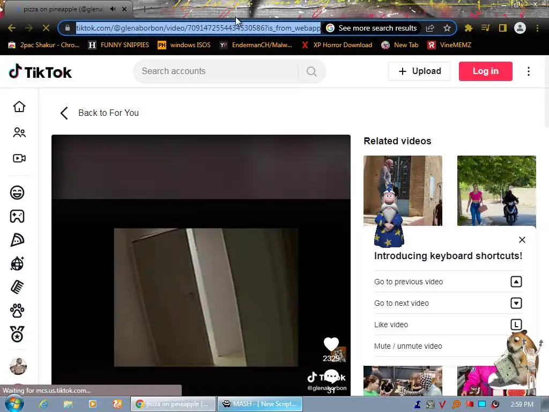The width and height of the screenshot is (549, 412).
Task: Click the Like video L key shortcut
Action: click(448, 325)
